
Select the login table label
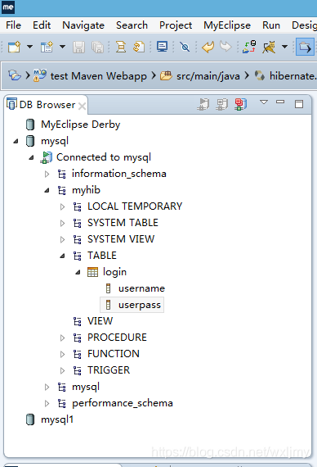[x=114, y=272]
